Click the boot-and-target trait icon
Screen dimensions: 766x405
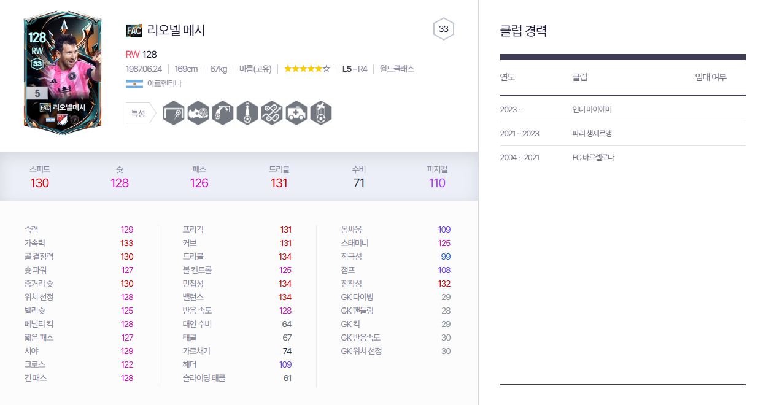point(198,114)
